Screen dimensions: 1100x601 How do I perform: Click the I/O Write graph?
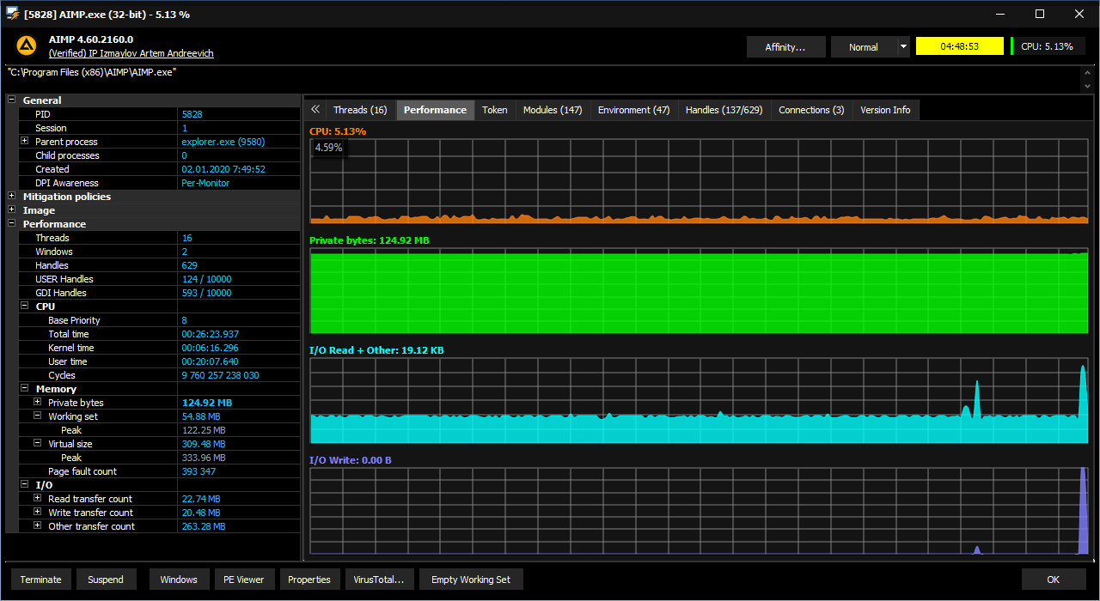click(699, 510)
